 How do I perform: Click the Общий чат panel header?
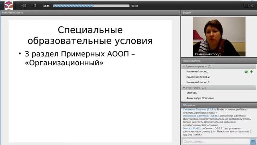click(219, 105)
